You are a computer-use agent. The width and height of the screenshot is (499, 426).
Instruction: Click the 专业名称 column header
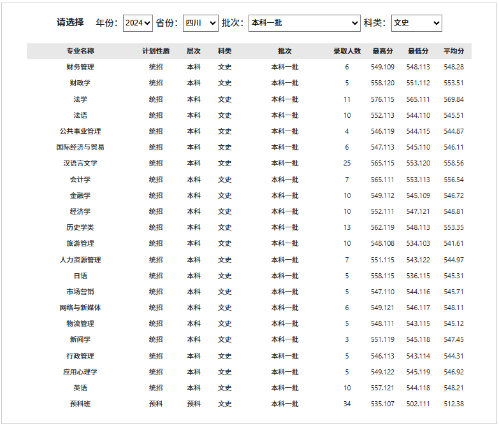[x=80, y=51]
